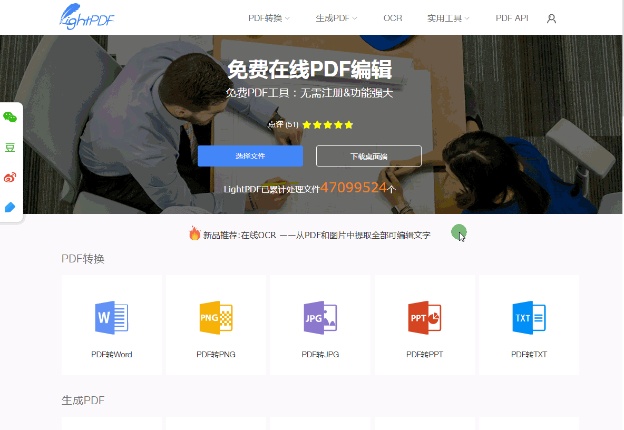This screenshot has width=624, height=430.
Task: Expand the 实用工具 menu
Action: (x=448, y=18)
